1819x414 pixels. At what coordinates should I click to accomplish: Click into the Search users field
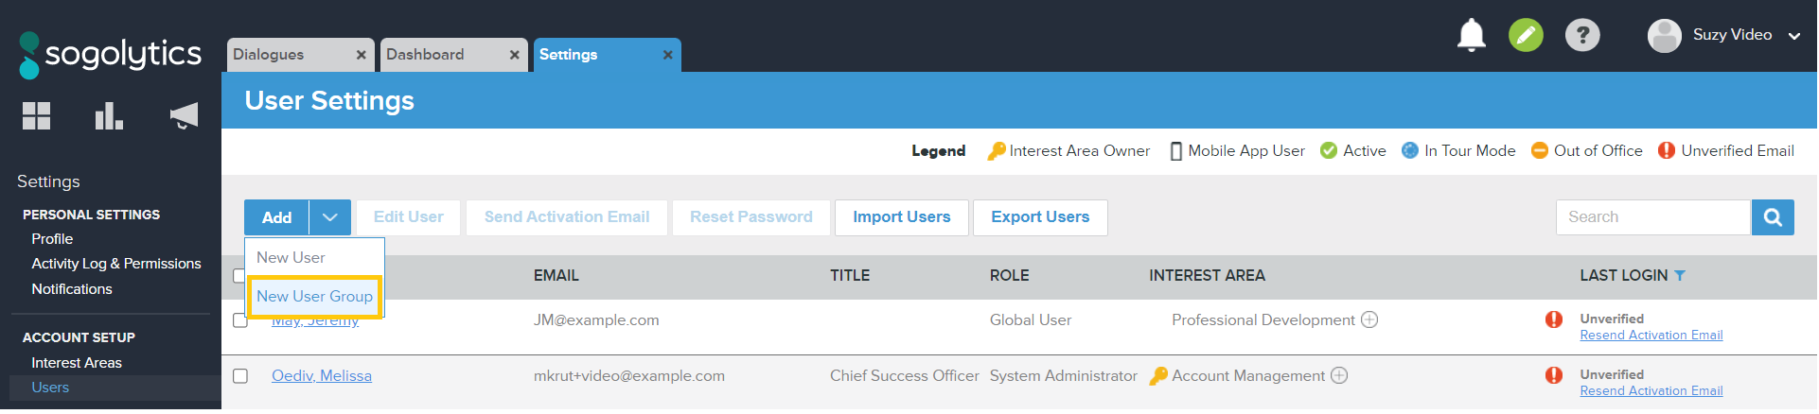point(1651,217)
